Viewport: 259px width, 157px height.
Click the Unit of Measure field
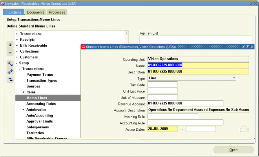pos(162,97)
